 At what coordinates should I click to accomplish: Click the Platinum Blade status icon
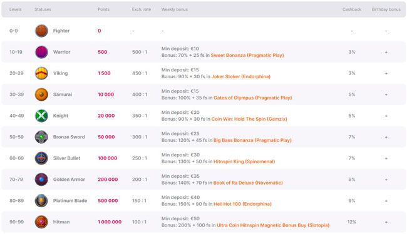[x=41, y=201]
